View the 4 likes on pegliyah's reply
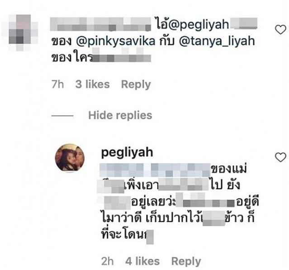289x270 pixels. pos(142,261)
